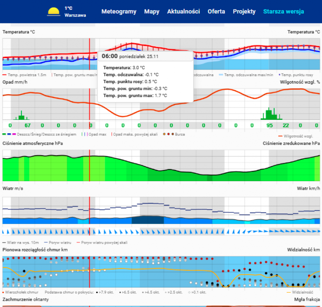Open the Oferta navigation item
The image size is (322, 307).
(216, 12)
